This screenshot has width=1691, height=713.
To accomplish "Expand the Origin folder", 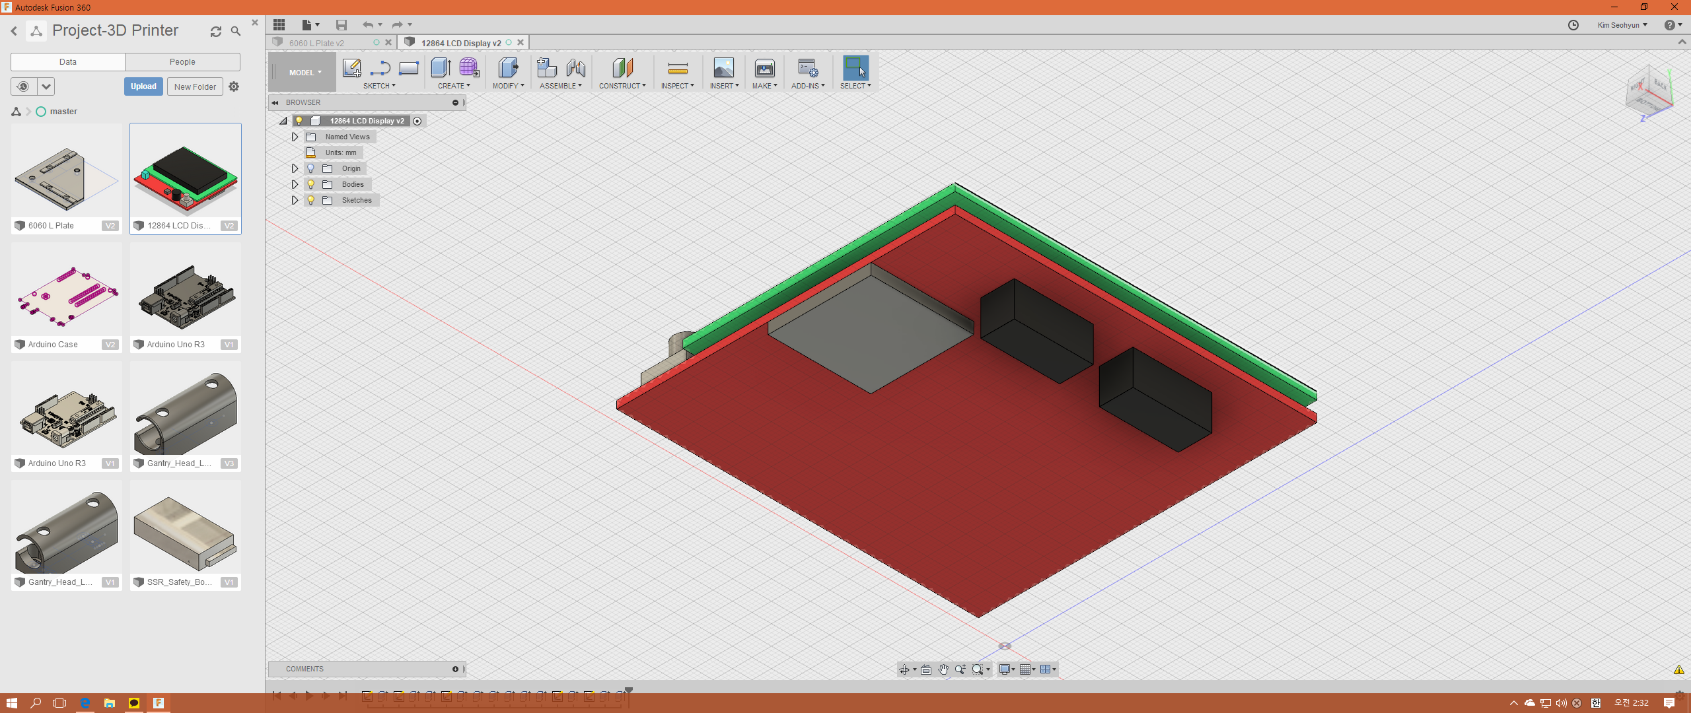I will (x=295, y=168).
